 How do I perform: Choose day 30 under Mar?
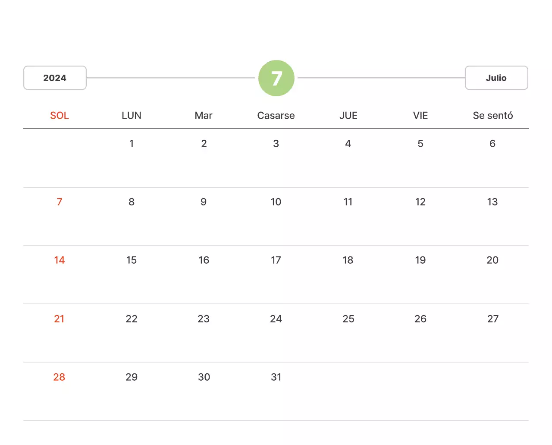(204, 377)
